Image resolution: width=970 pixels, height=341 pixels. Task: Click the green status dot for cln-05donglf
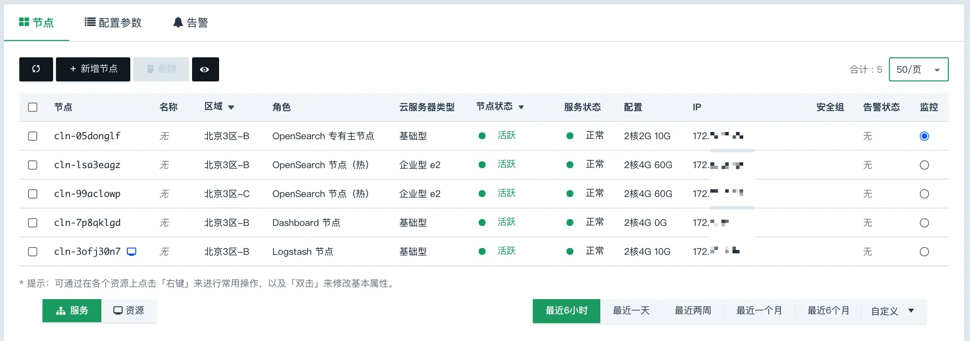(482, 136)
